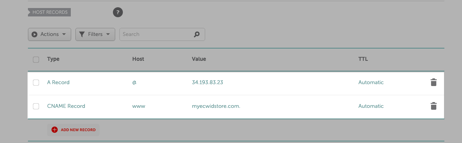The image size is (462, 143).
Task: Tick the select-all checkbox in header
Action: point(36,59)
